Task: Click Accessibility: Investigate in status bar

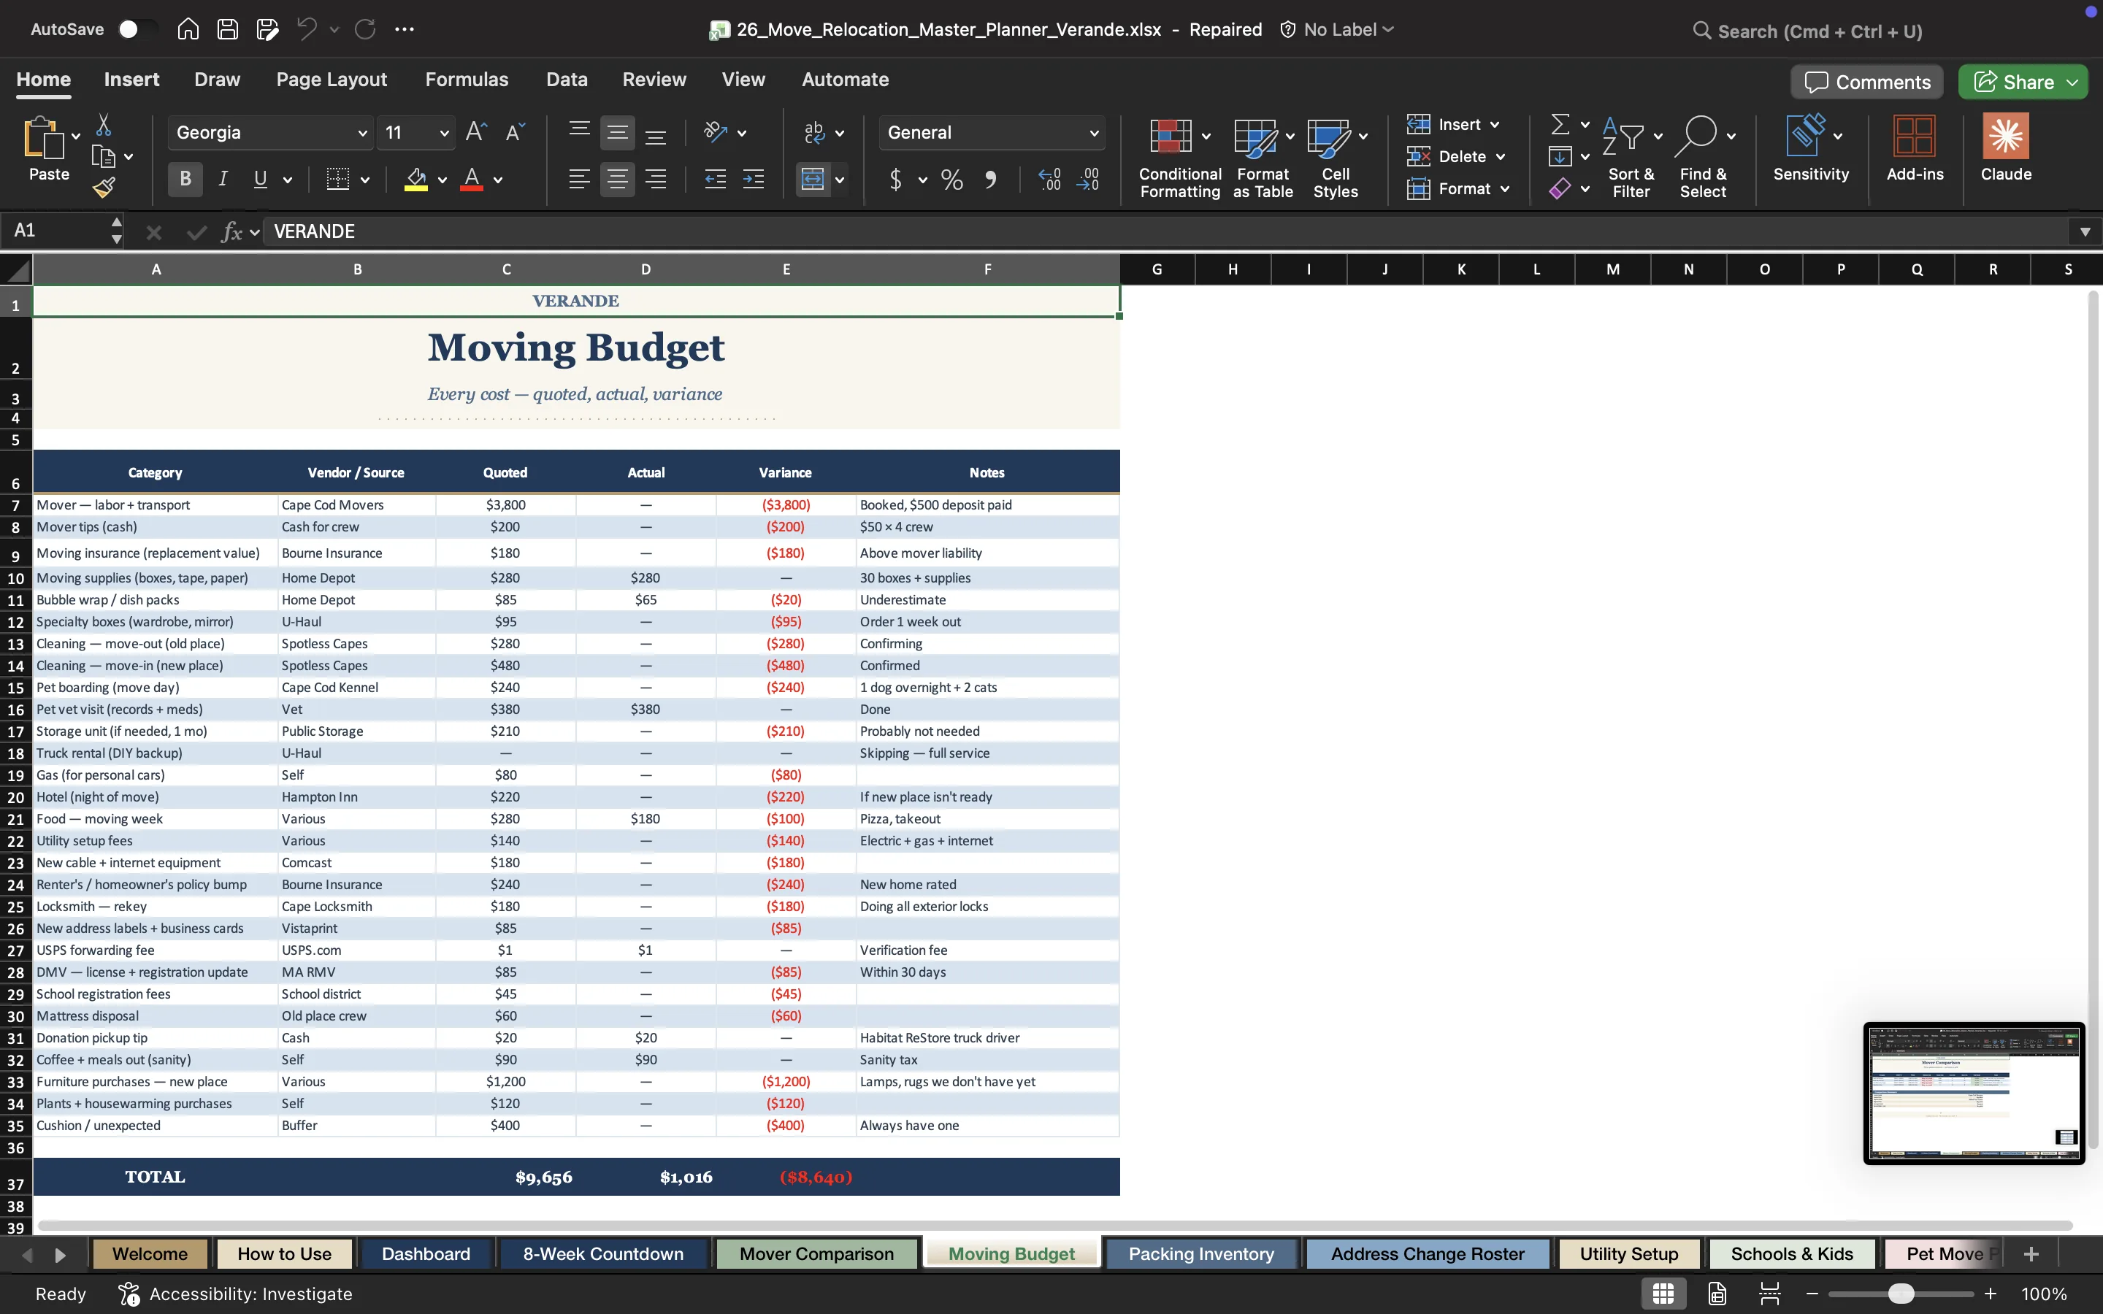Action: coord(236,1294)
